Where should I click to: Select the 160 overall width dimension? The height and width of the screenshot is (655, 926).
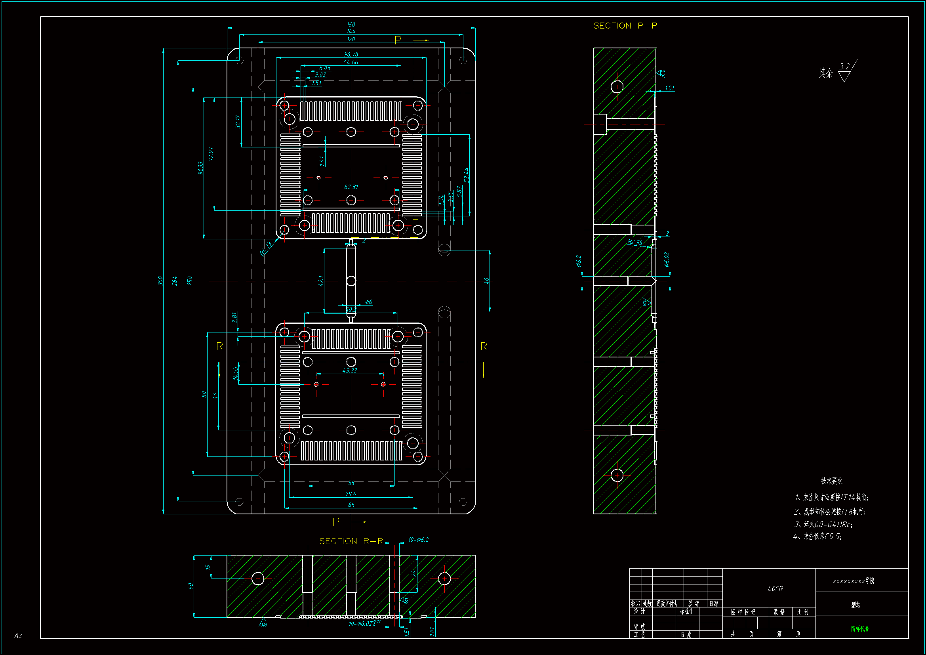click(x=351, y=25)
